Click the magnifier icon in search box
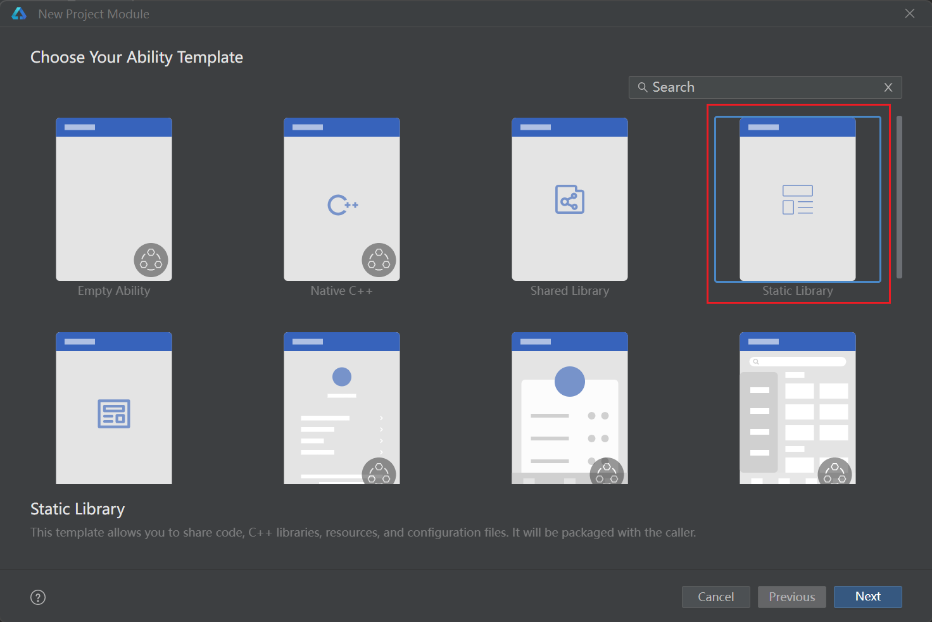This screenshot has height=622, width=932. [642, 87]
